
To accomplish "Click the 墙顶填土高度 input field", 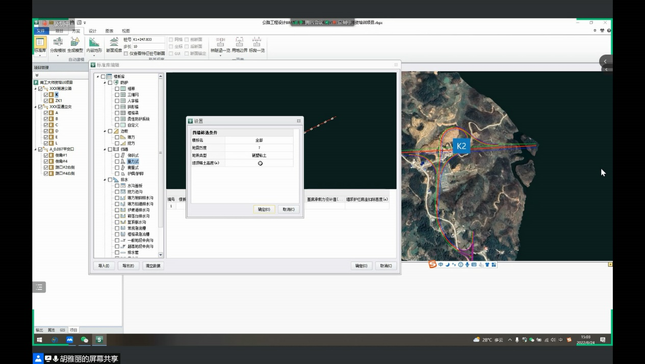I will pyautogui.click(x=260, y=163).
